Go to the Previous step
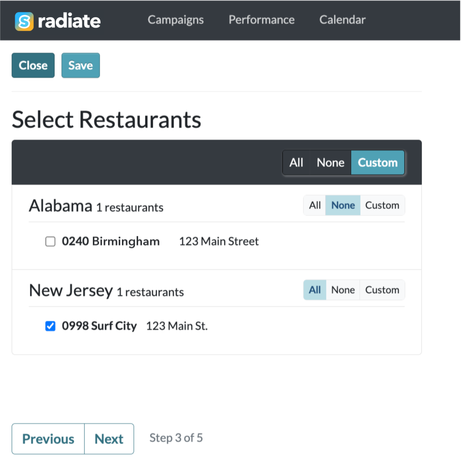 [48, 439]
